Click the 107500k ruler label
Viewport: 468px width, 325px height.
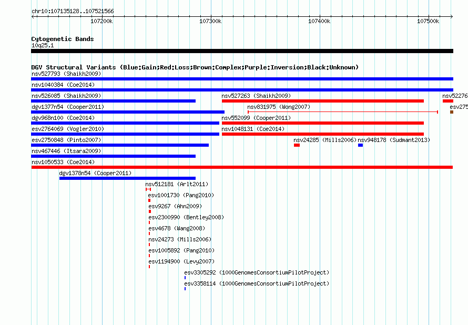428,21
